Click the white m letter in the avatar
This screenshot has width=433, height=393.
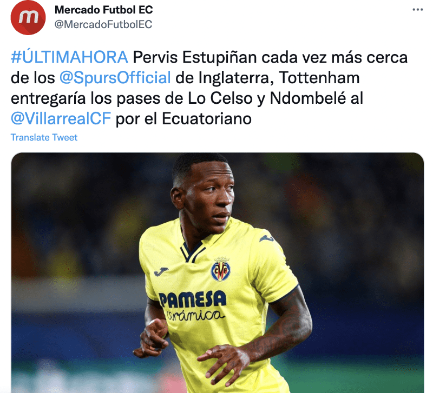pos(29,17)
